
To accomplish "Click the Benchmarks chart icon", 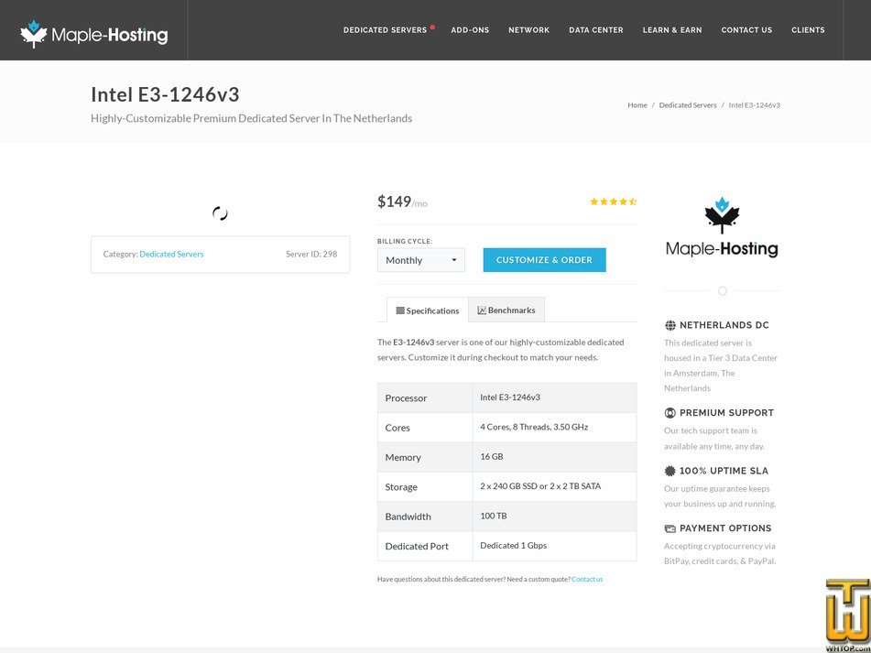I will pos(482,310).
